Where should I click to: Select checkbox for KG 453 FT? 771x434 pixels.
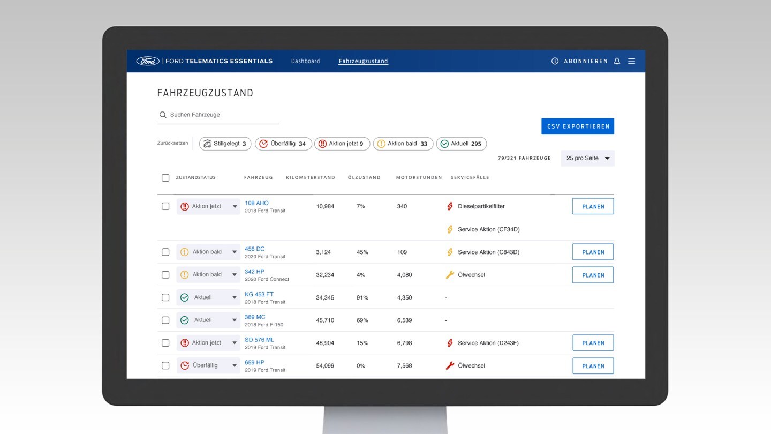(165, 297)
